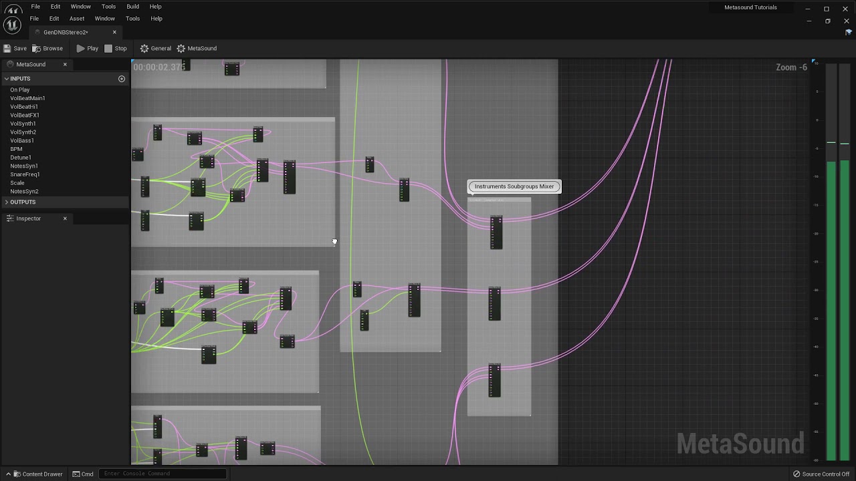Open General settings via gear icon
856x481 pixels.
tap(144, 48)
